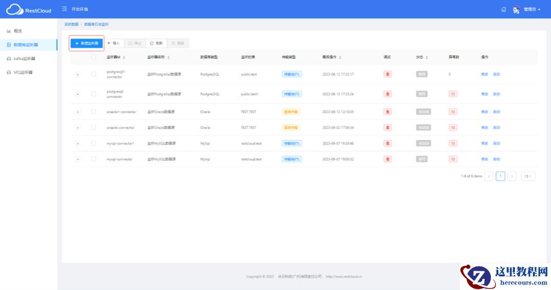Click 启动 for mysql-connector1 row
Screen dimensions: 551x290
tap(496, 143)
